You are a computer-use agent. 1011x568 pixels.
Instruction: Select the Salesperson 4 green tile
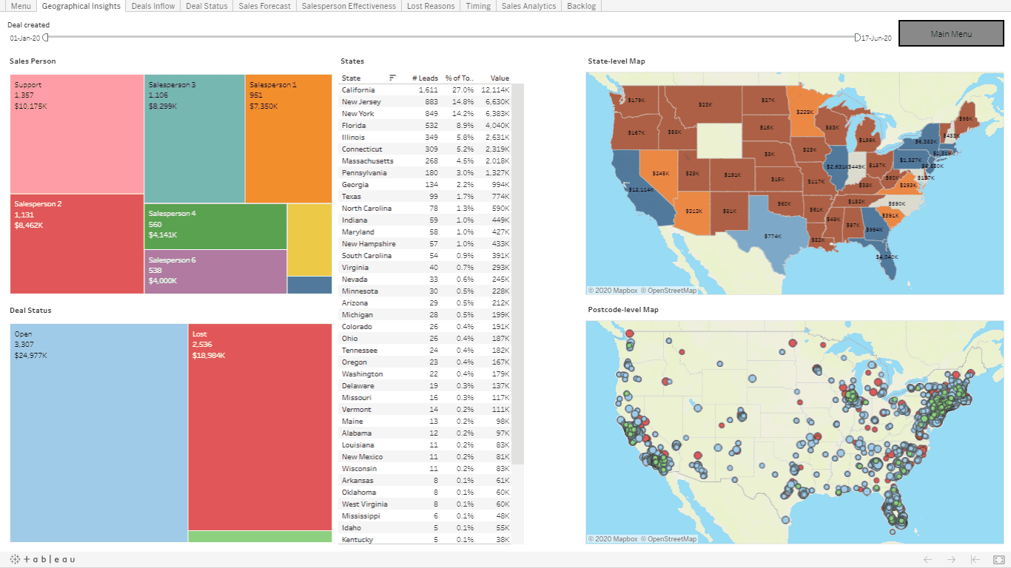215,226
